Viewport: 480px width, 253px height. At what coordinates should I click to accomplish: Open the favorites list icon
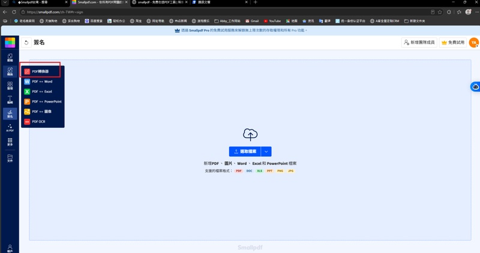coord(459,12)
